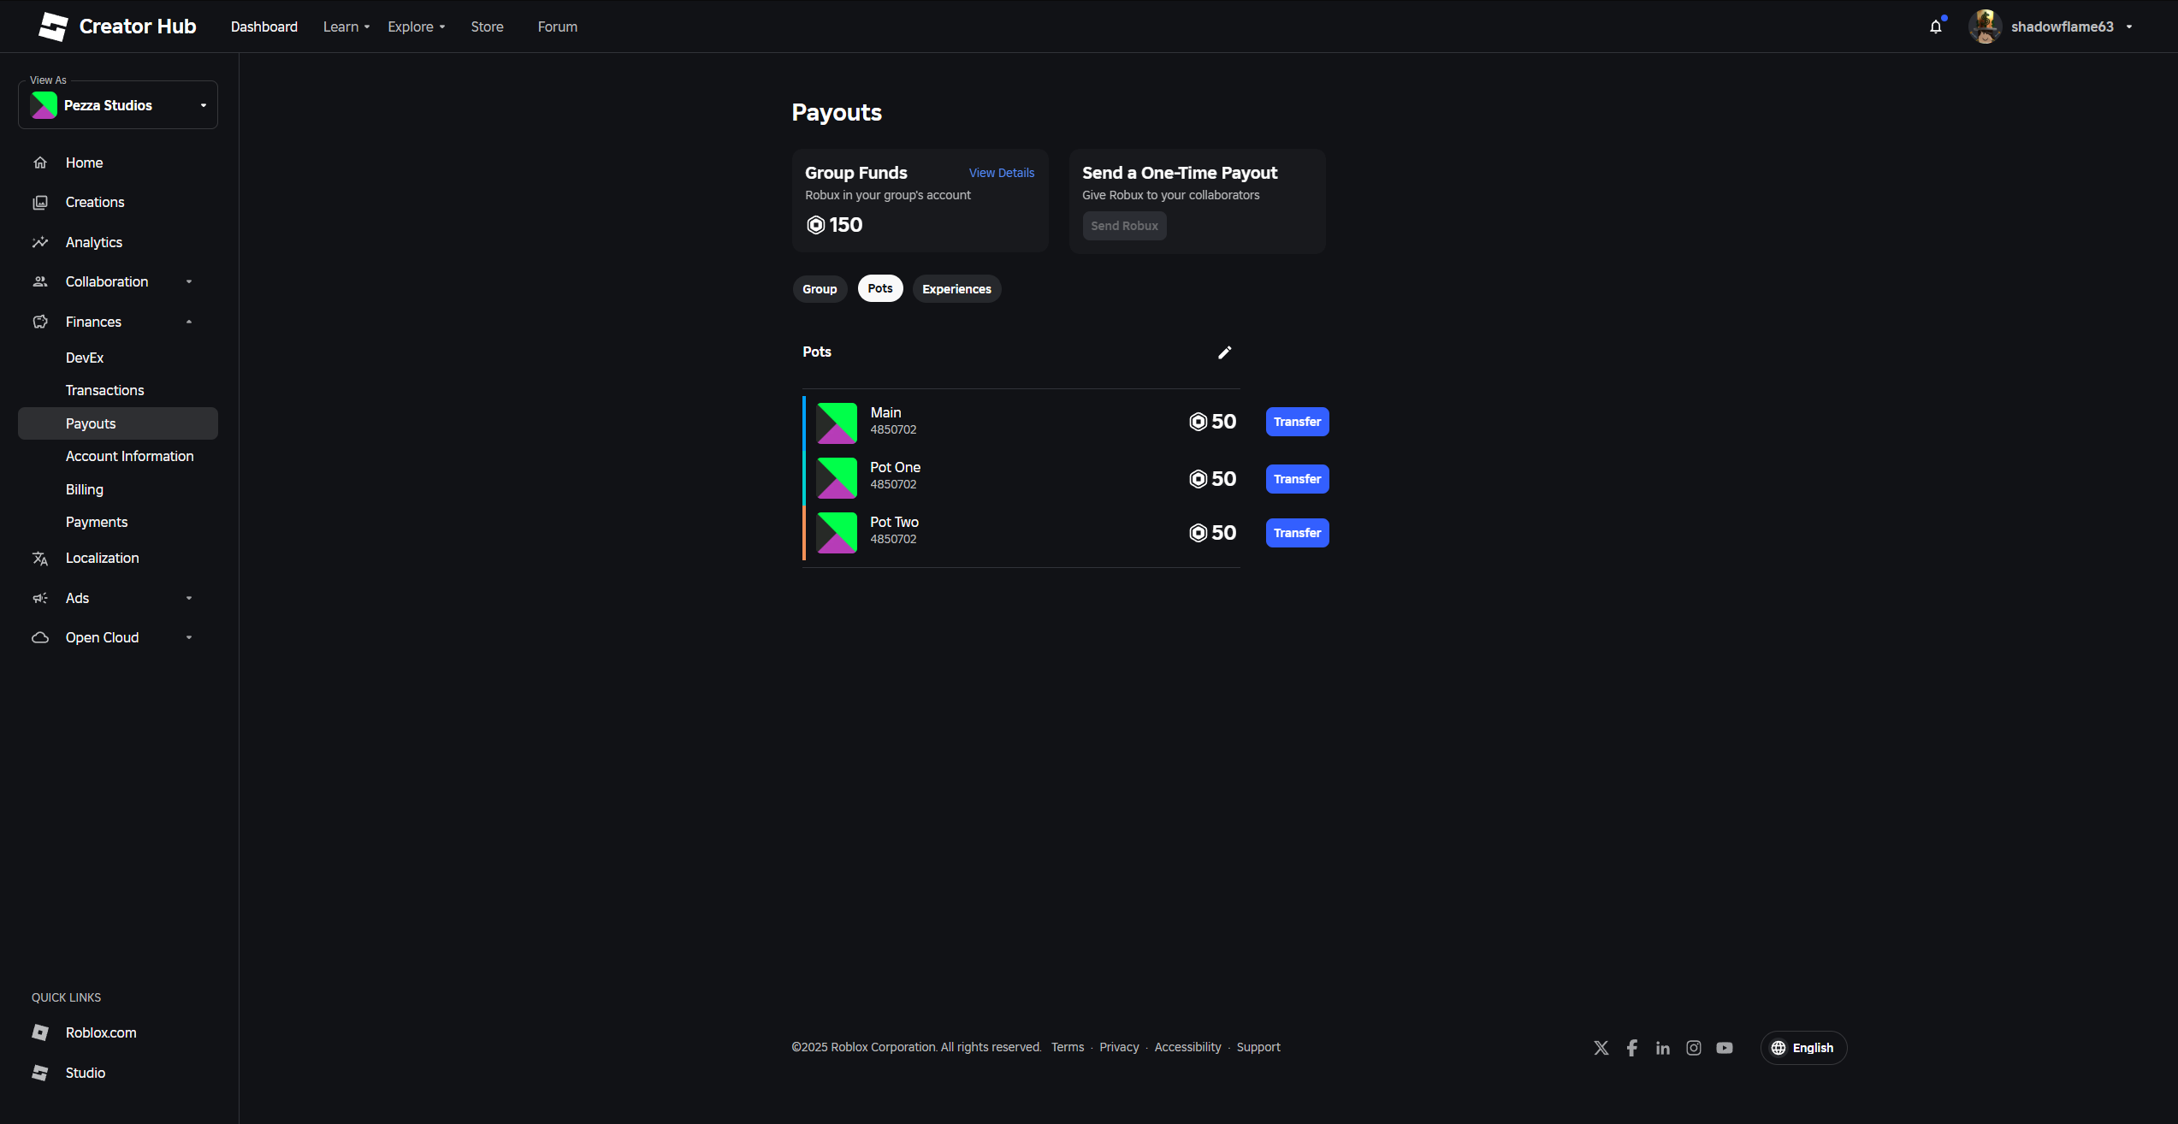The width and height of the screenshot is (2178, 1124).
Task: Click Transfer for the Pot Two pot
Action: tap(1297, 533)
